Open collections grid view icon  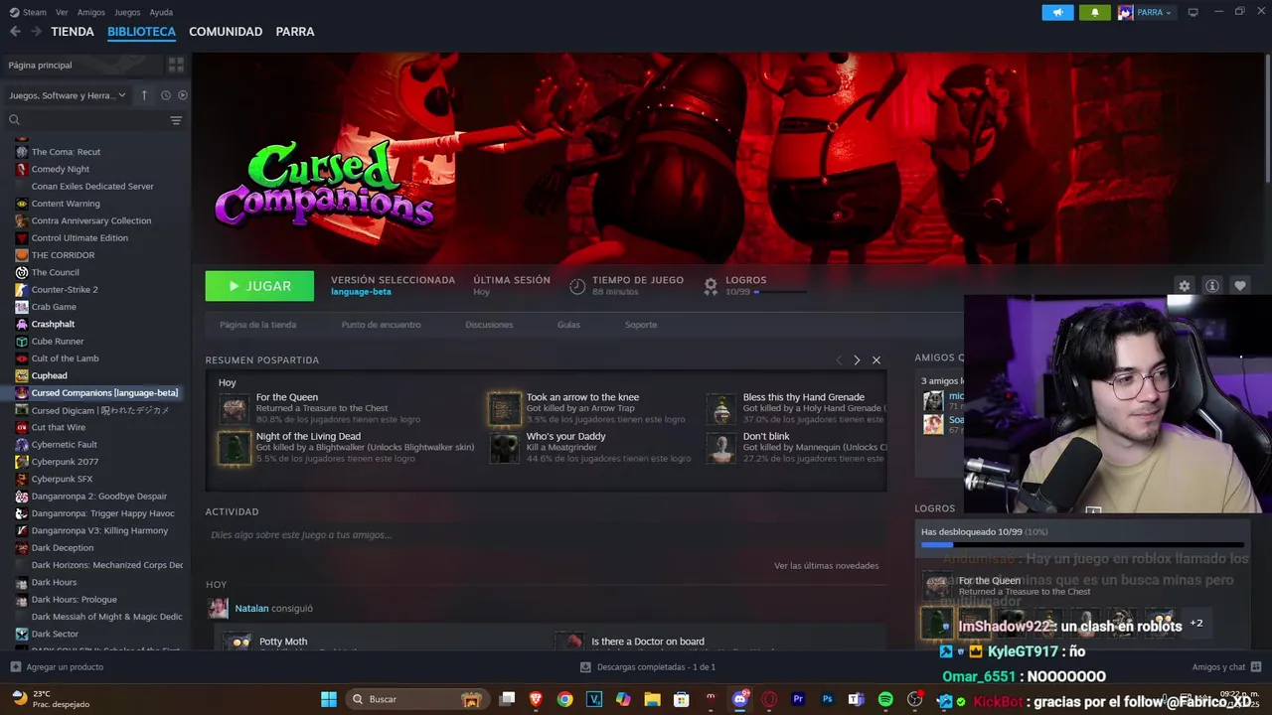click(176, 65)
